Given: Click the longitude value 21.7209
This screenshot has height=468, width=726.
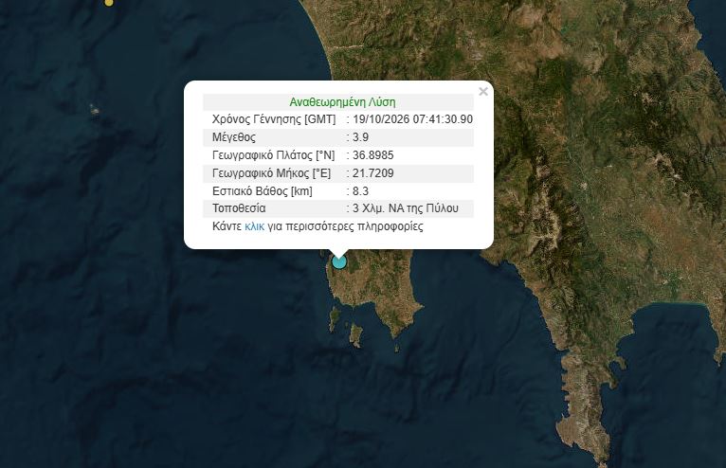Looking at the screenshot, I should 372,173.
